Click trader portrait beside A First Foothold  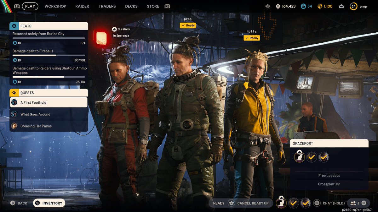(x=14, y=102)
